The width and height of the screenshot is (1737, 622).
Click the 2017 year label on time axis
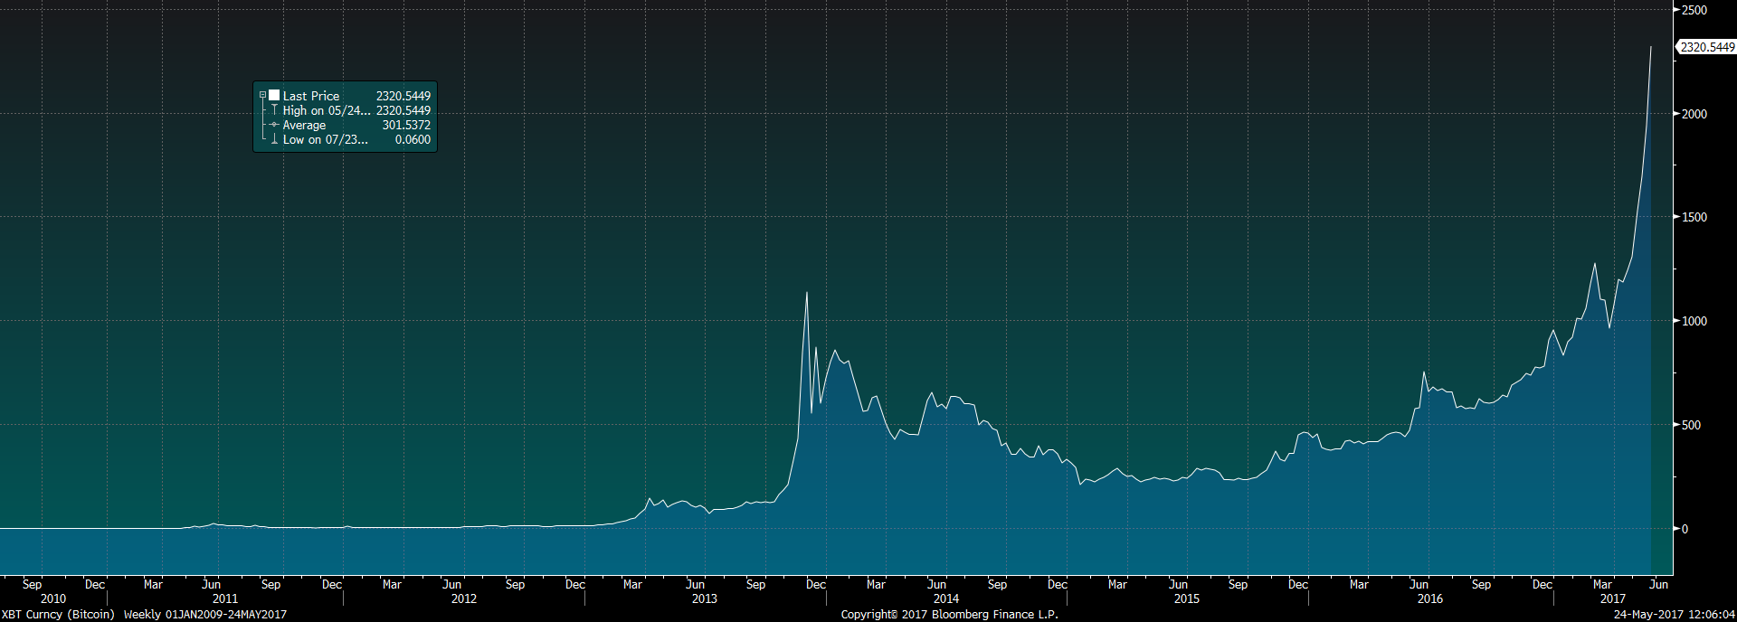[x=1612, y=598]
